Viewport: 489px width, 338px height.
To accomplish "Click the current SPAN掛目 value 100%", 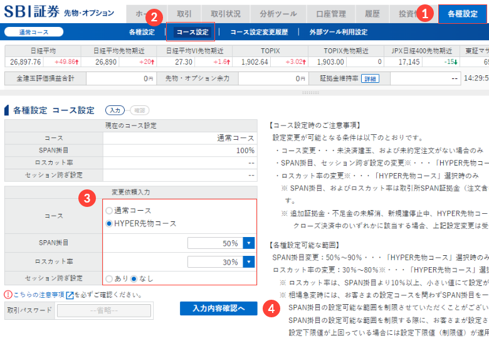I will (x=245, y=151).
